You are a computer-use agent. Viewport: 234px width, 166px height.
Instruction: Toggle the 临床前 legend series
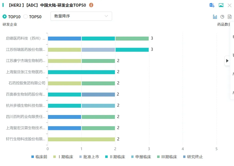tap(39, 157)
